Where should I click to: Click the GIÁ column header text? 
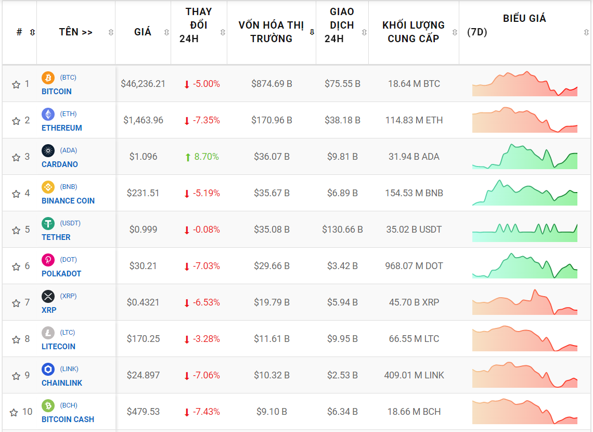pos(143,32)
